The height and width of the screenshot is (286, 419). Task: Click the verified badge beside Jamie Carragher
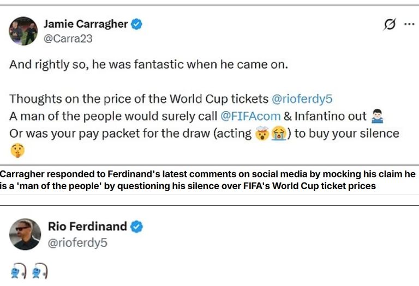[x=136, y=24]
